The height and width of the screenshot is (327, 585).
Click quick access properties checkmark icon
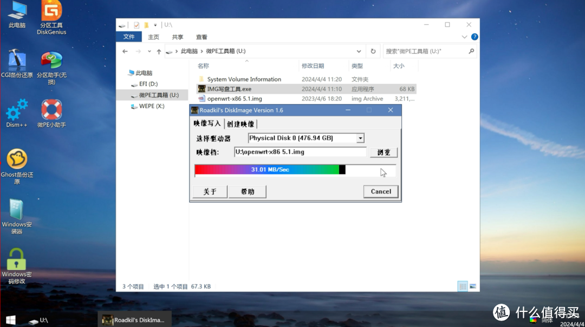(x=136, y=25)
